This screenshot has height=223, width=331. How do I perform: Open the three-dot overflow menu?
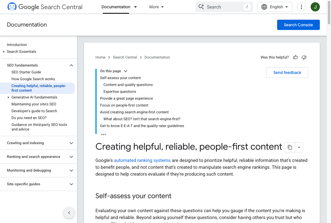(x=301, y=7)
